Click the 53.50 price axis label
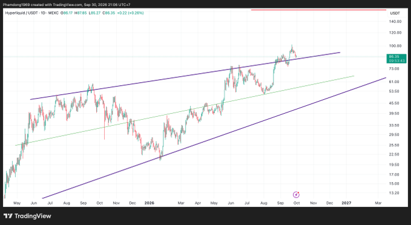The image size is (411, 225). click(x=394, y=91)
